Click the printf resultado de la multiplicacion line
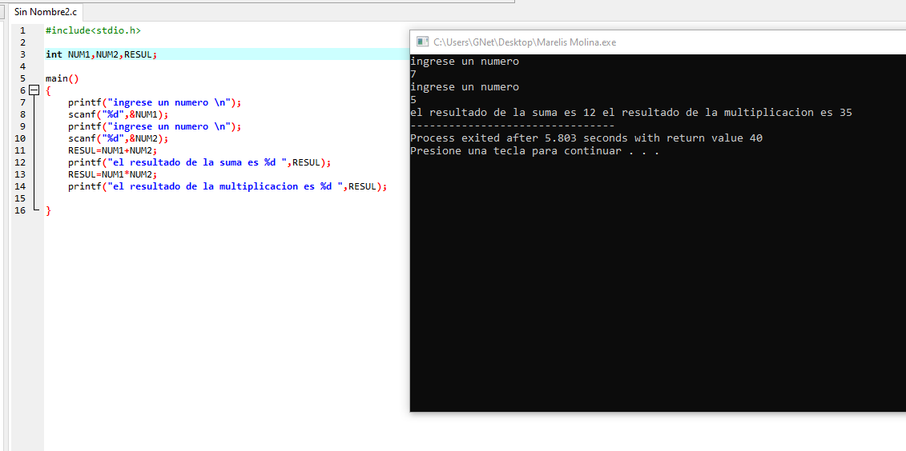The image size is (906, 451). [x=227, y=186]
